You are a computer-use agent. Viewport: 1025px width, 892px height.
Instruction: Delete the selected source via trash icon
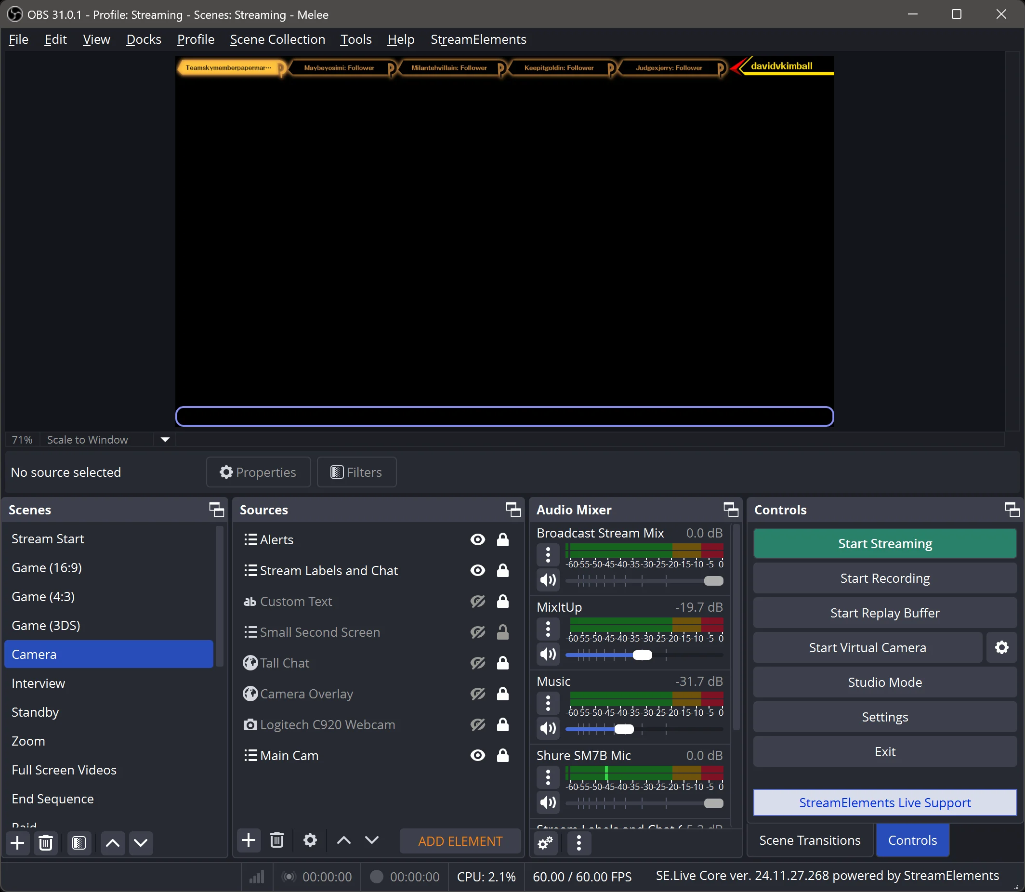click(x=277, y=840)
